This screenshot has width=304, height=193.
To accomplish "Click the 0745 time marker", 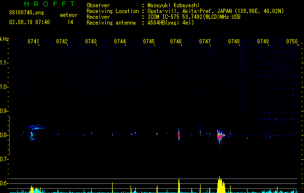I will pyautogui.click(x=149, y=41).
